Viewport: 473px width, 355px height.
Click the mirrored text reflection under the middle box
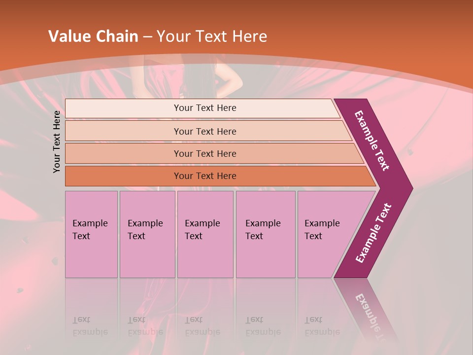[202, 326]
